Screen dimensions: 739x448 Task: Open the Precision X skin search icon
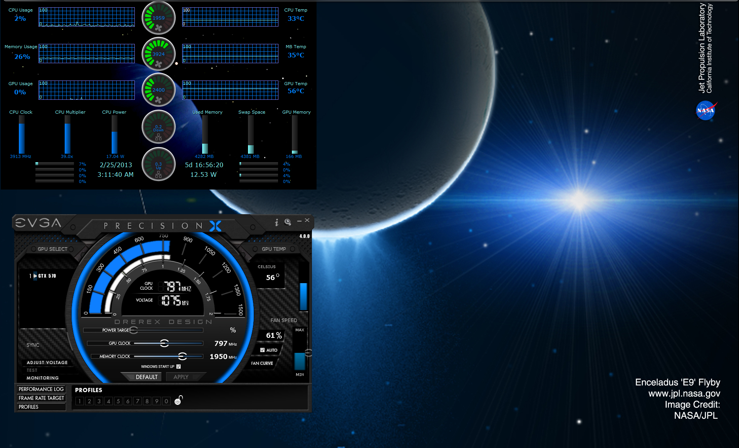(288, 222)
